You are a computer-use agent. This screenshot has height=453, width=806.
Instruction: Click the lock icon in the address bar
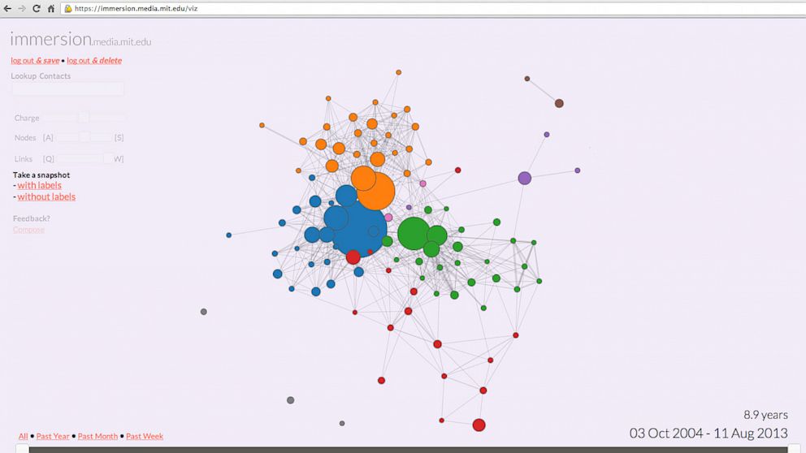point(68,9)
